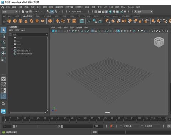Open the outliner 帮助 (Help) menu
Image resolution: width=171 pixels, height=135 pixels.
[23, 30]
